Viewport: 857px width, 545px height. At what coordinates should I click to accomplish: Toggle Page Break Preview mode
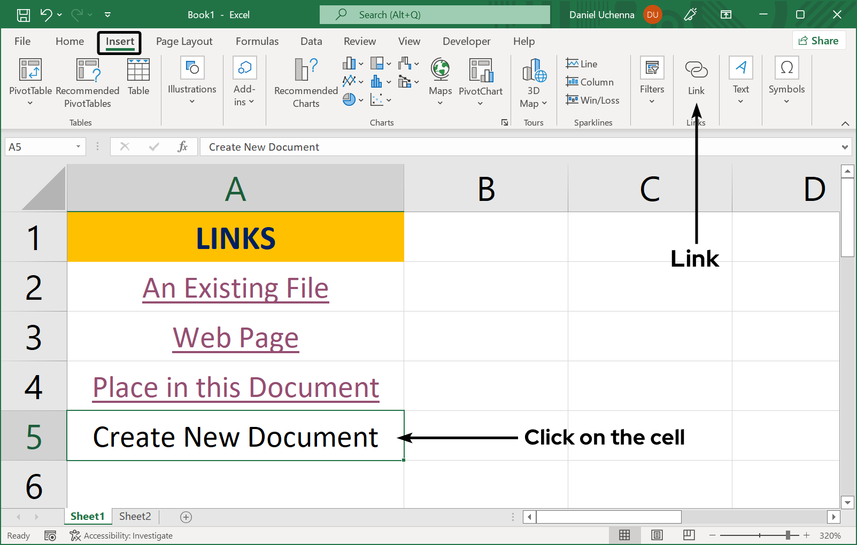tap(688, 535)
